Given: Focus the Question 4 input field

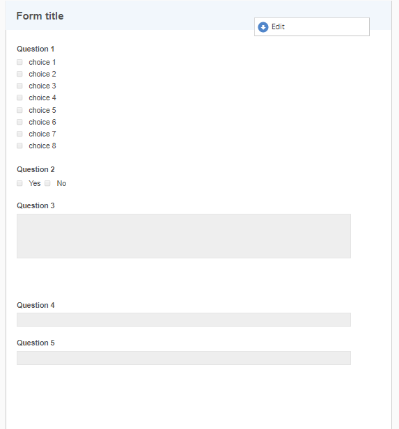Looking at the screenshot, I should pyautogui.click(x=184, y=320).
